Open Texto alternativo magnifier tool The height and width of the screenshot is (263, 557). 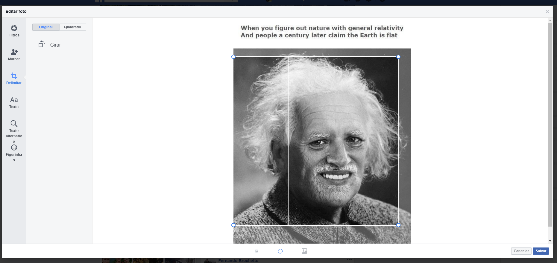[x=14, y=124]
